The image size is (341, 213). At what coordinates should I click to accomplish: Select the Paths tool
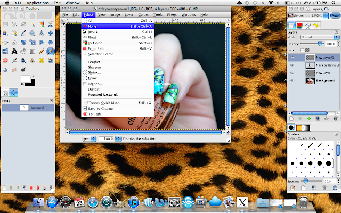tap(14, 33)
